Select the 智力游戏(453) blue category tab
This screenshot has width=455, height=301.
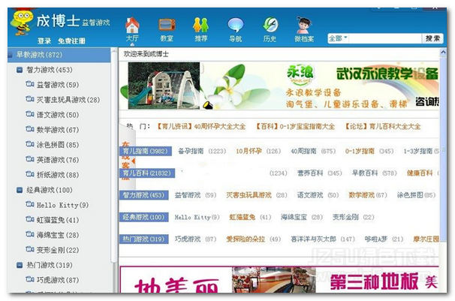pos(144,195)
